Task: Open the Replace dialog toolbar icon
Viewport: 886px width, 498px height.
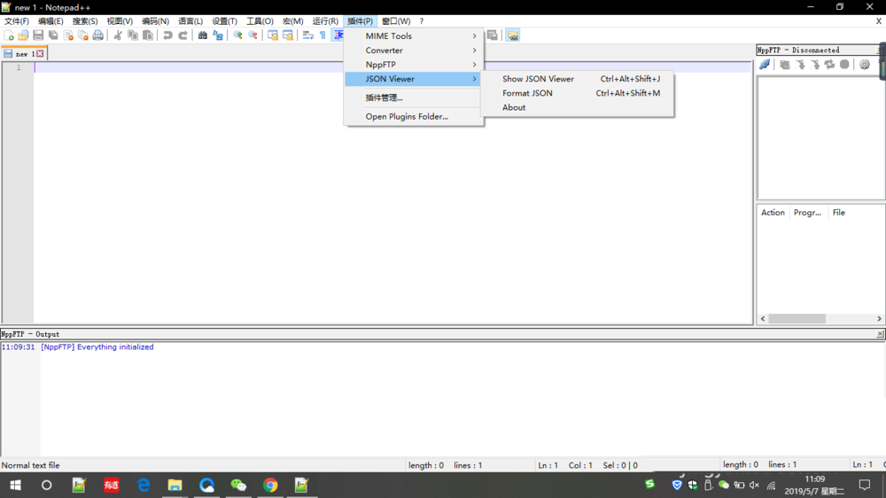Action: point(218,35)
